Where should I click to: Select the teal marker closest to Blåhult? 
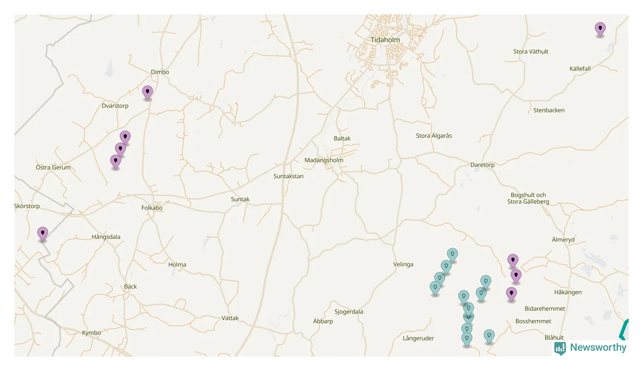(x=489, y=336)
